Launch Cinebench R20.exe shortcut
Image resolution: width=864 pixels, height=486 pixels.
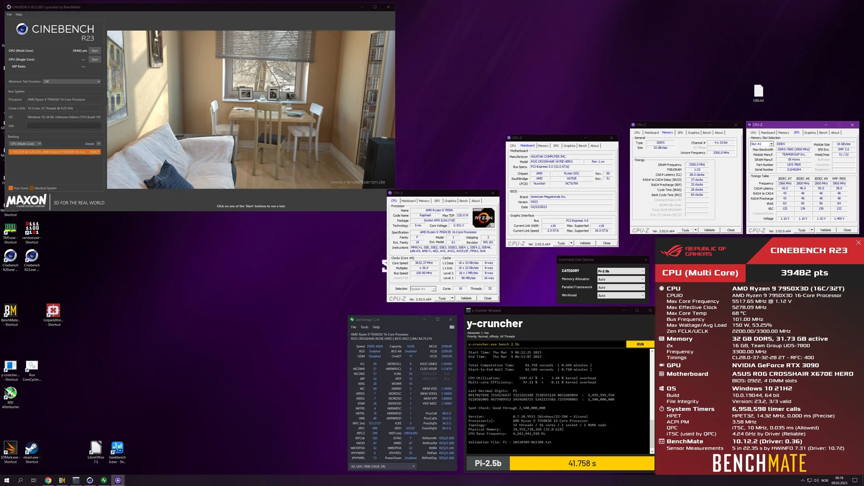(10, 260)
